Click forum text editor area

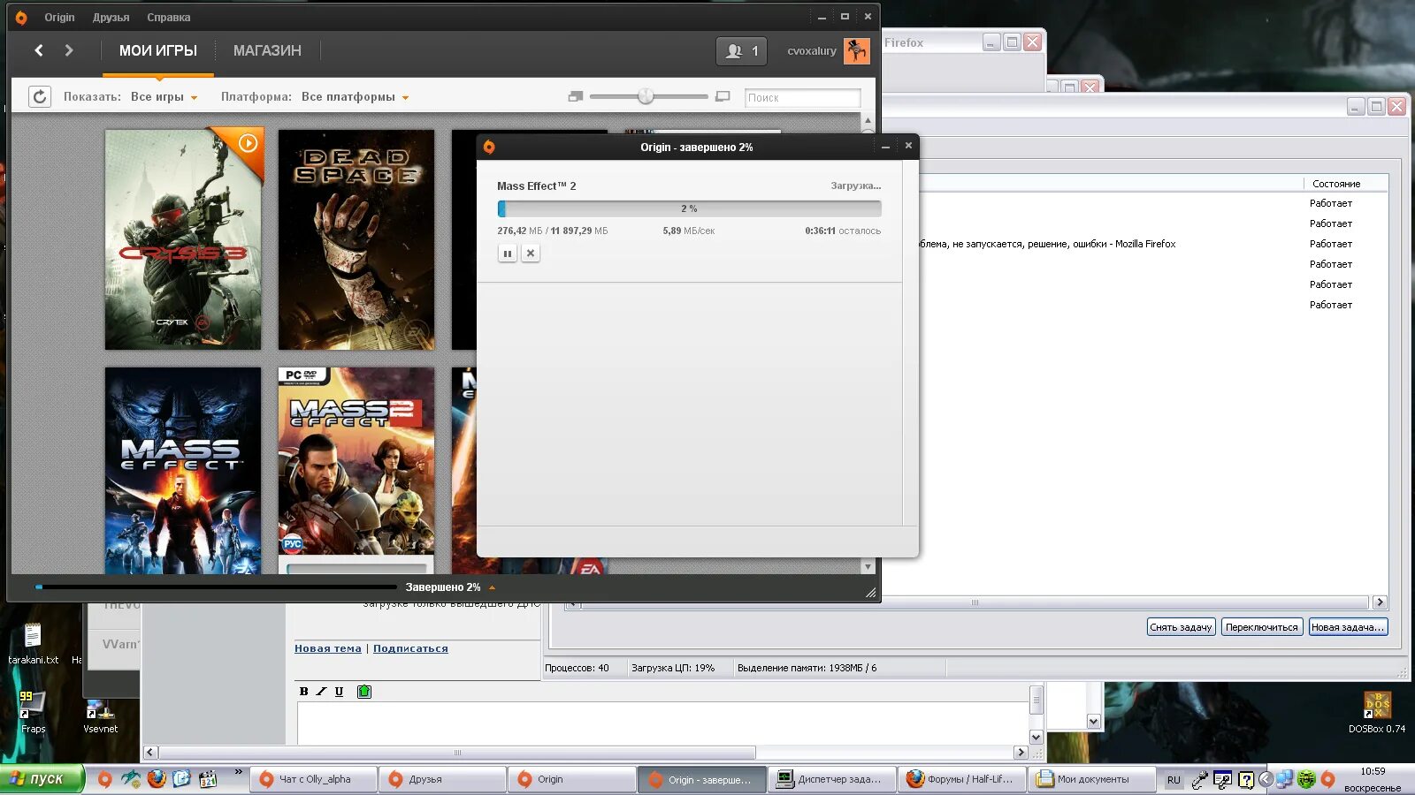coord(663,723)
